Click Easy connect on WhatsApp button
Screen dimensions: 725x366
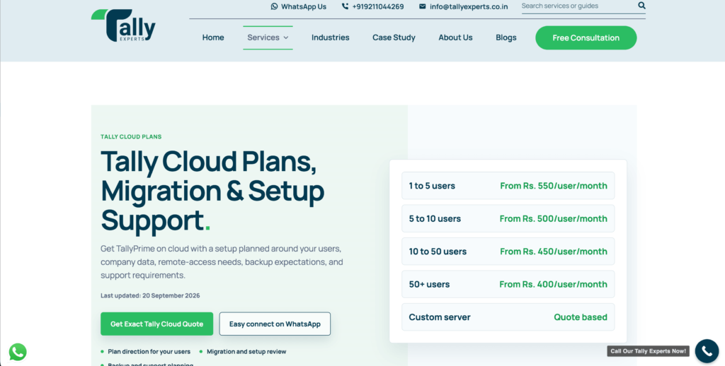275,324
